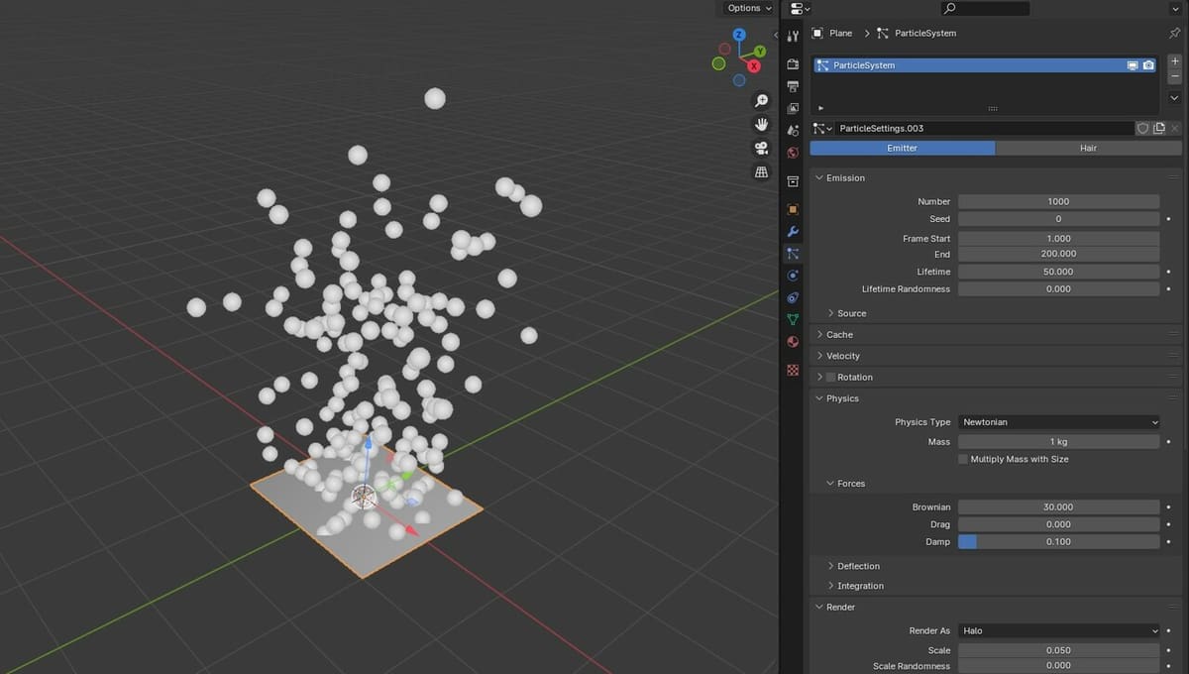Open the Render properties tab
The height and width of the screenshot is (674, 1189).
tap(793, 63)
